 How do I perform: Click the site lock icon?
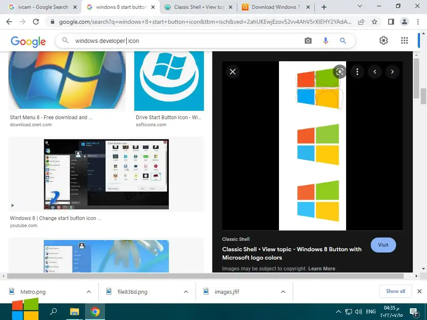point(53,22)
